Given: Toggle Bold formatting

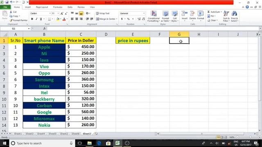Looking at the screenshot, I should (x=32, y=19).
